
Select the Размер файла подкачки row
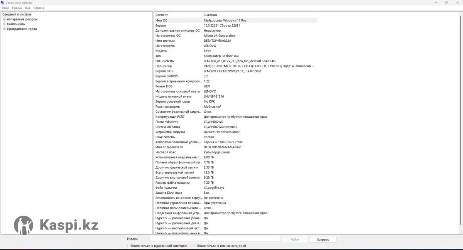[x=235, y=182]
